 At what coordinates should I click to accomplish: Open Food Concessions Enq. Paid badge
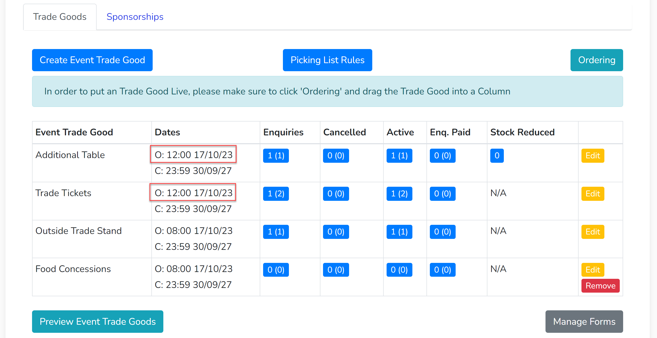[443, 270]
